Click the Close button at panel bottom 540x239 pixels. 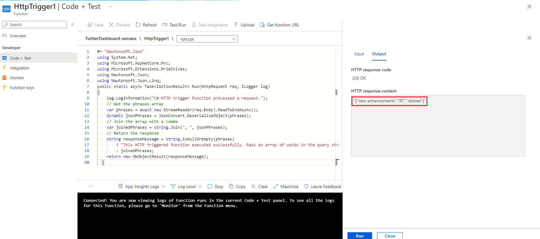click(390, 236)
